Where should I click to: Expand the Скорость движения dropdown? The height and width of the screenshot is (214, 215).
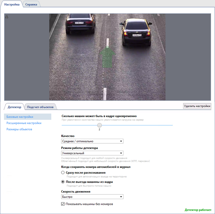[92, 197]
